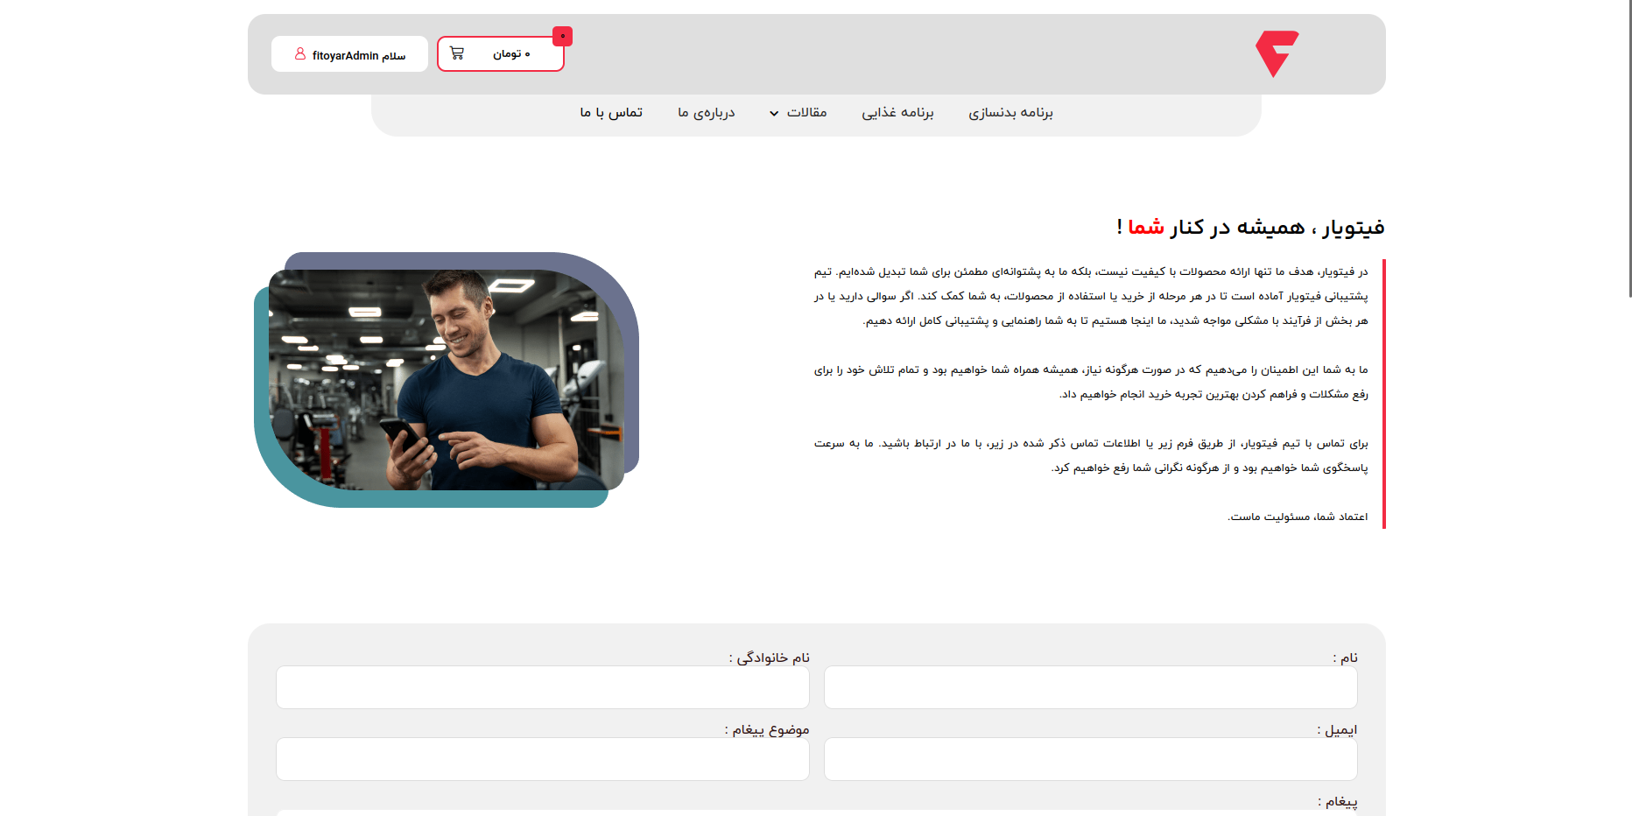Select the مقالات menu item
Image resolution: width=1632 pixels, height=816 pixels.
click(x=806, y=113)
